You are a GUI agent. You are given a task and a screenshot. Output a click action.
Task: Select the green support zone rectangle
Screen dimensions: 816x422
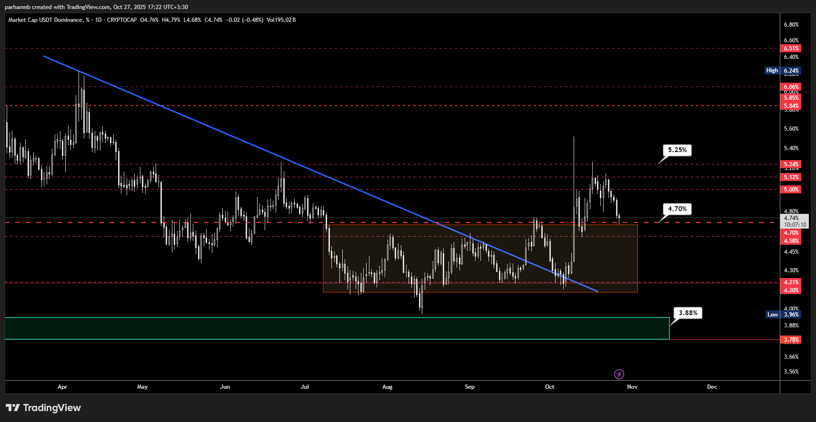coord(333,328)
